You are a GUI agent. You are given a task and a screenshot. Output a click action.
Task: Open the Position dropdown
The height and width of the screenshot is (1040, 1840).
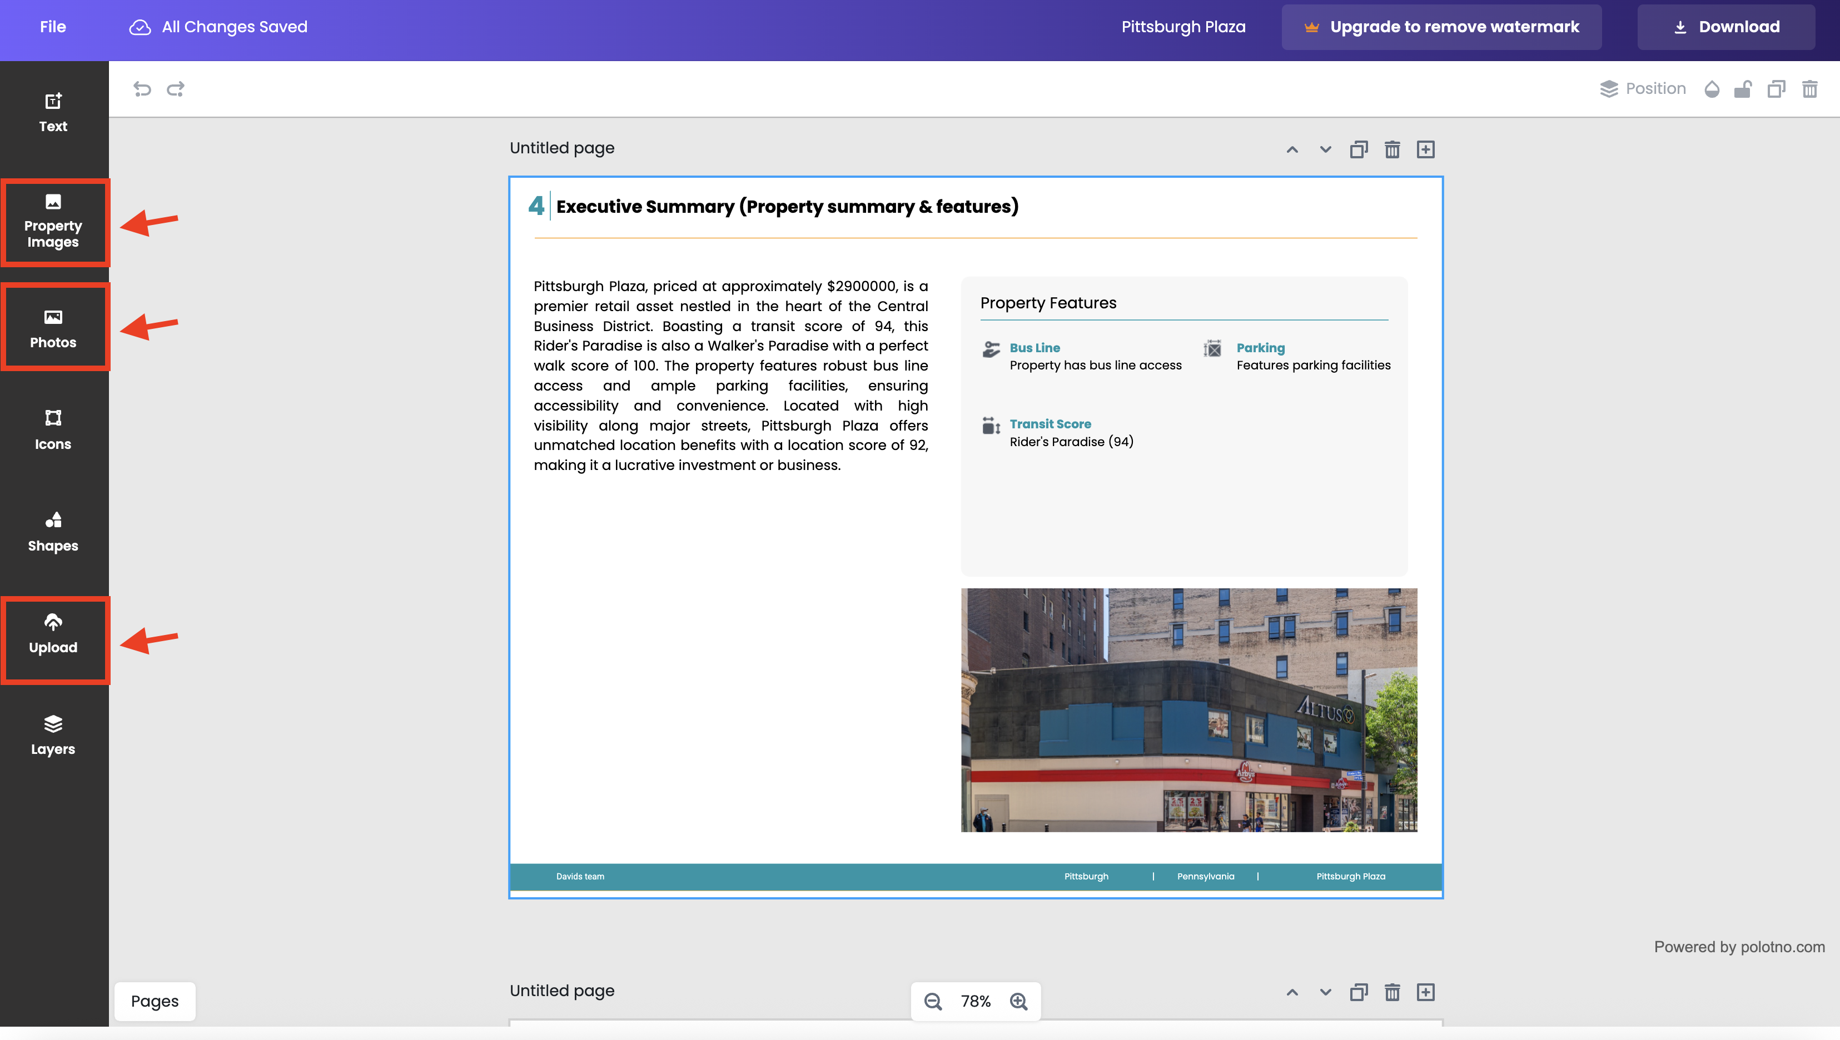(x=1643, y=88)
